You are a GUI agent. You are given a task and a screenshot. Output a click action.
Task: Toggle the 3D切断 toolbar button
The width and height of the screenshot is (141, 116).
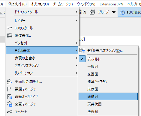pyautogui.click(x=130, y=12)
